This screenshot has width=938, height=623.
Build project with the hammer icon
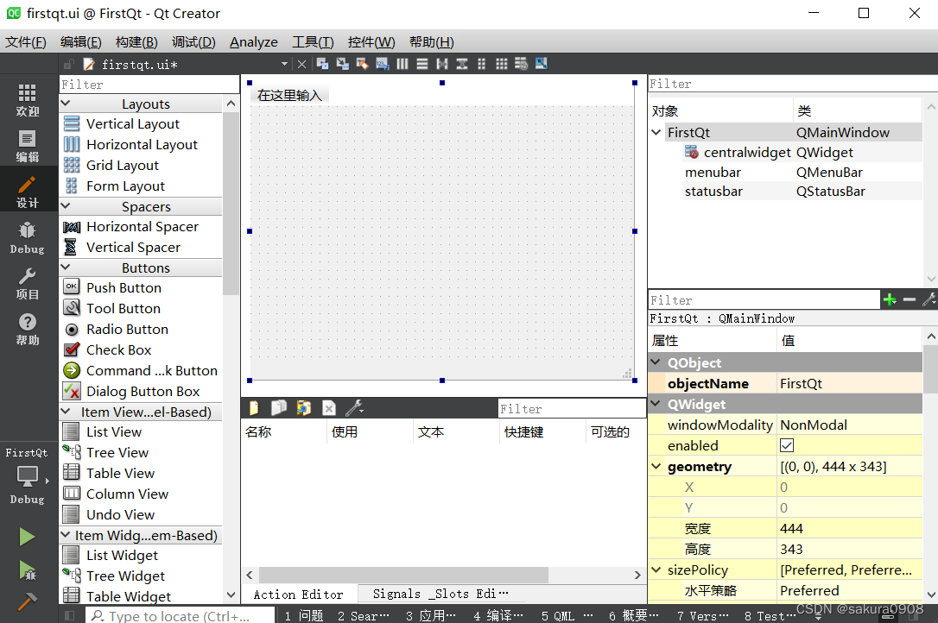pyautogui.click(x=26, y=601)
